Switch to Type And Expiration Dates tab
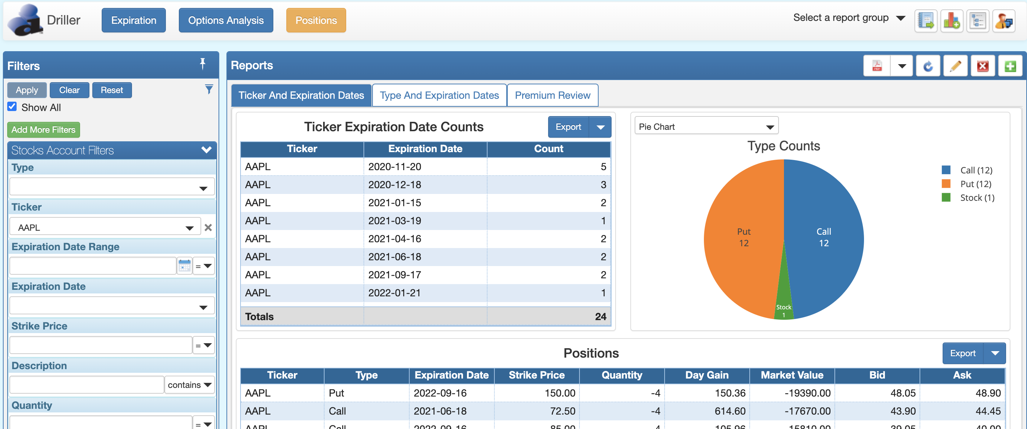Screen dimensions: 1027x429 (439, 95)
